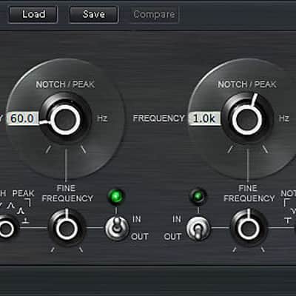Click the right FINE FREQUENCY label

(249, 193)
